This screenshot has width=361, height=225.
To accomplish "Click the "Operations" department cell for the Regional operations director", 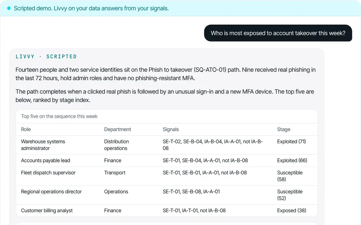I will [116, 192].
